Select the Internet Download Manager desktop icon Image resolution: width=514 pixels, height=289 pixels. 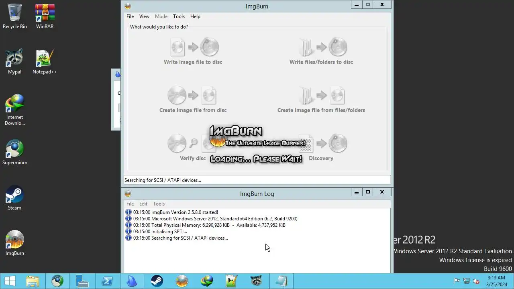(15, 110)
